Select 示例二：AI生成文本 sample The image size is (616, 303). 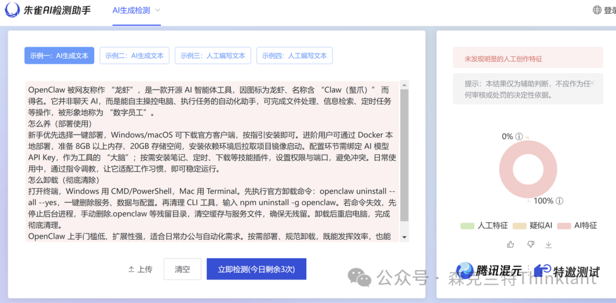coord(135,56)
